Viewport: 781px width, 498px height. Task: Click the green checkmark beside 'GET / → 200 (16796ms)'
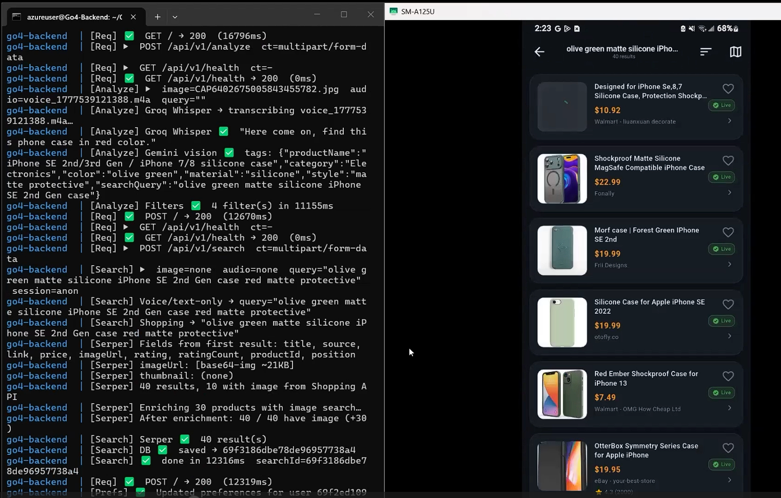point(129,36)
